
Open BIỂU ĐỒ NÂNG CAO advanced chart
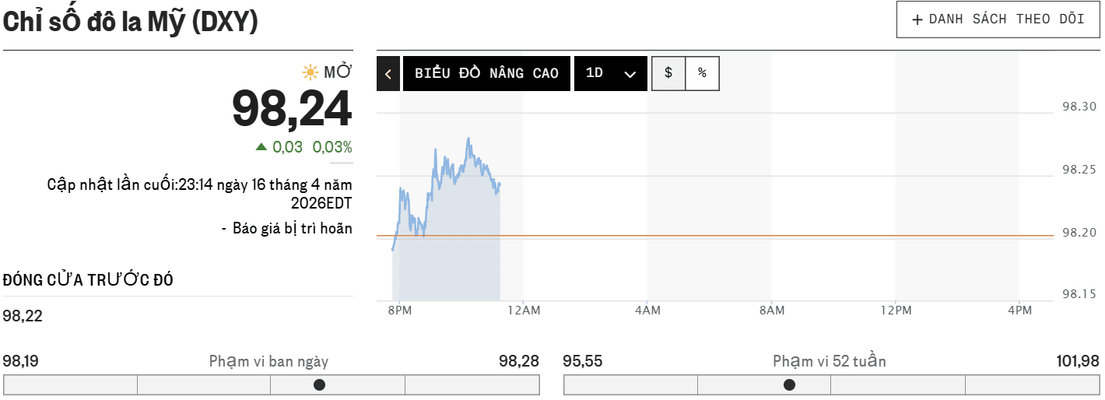point(486,73)
